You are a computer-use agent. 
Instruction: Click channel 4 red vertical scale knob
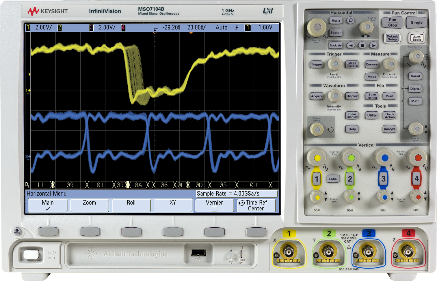point(418,158)
